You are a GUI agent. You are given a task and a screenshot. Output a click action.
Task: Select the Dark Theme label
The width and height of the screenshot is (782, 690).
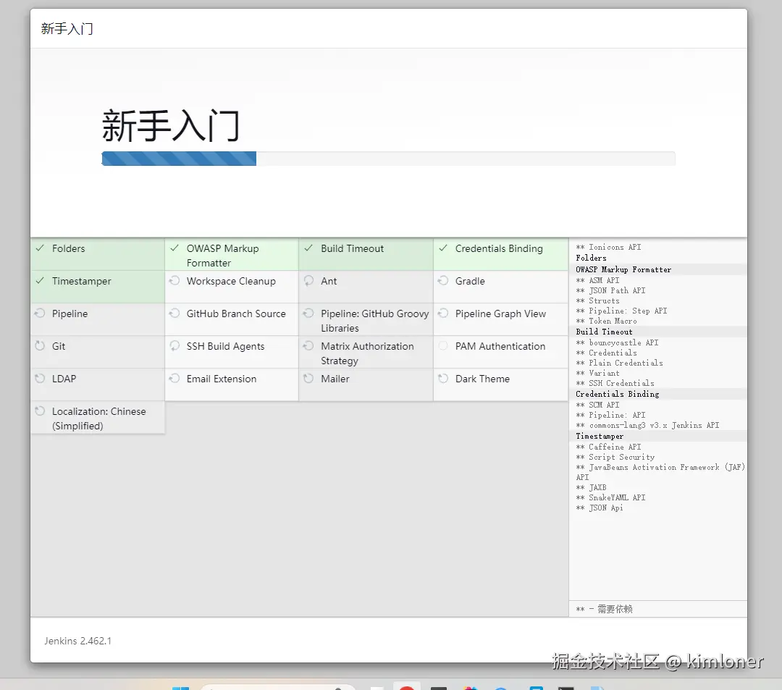(482, 379)
